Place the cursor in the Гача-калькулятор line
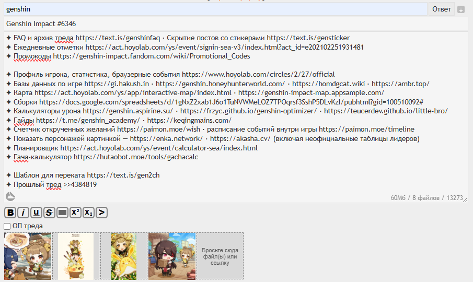 pyautogui.click(x=102, y=157)
